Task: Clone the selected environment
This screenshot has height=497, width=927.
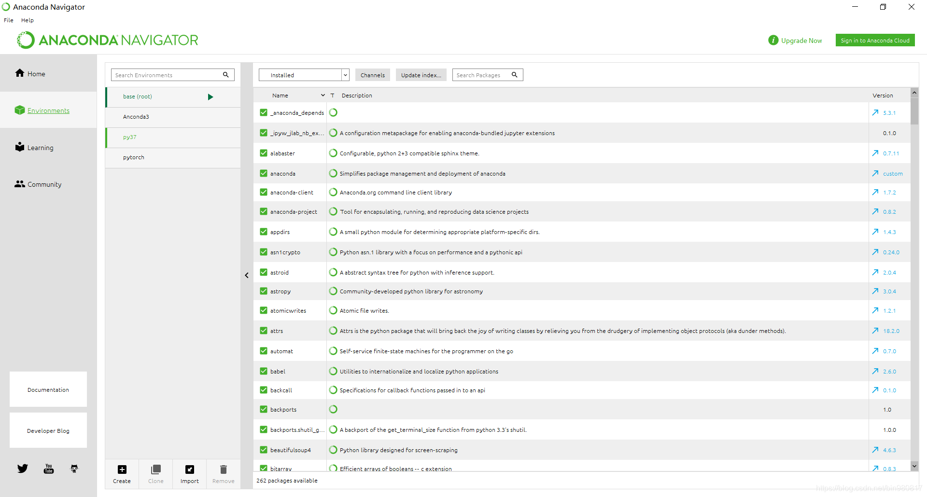Action: coord(156,474)
